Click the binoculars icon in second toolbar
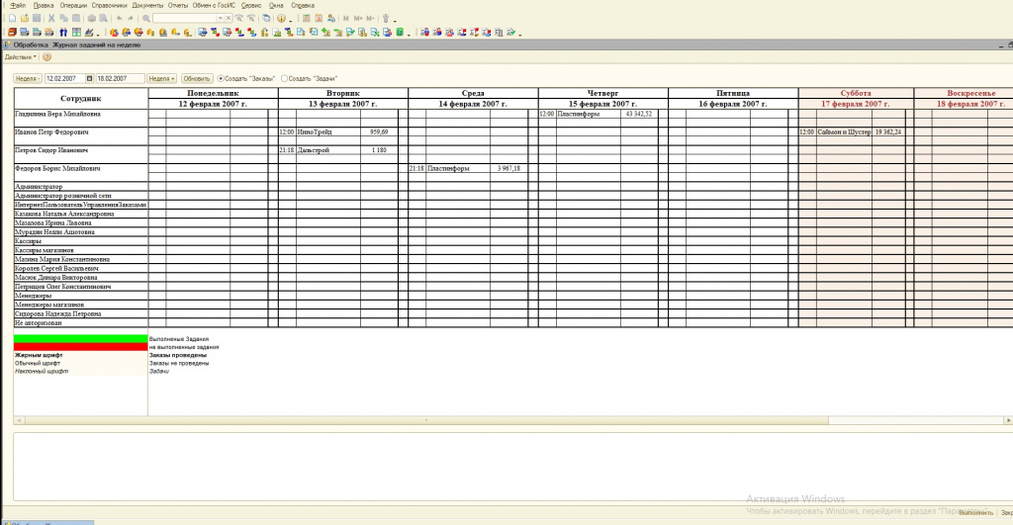 pyautogui.click(x=63, y=33)
